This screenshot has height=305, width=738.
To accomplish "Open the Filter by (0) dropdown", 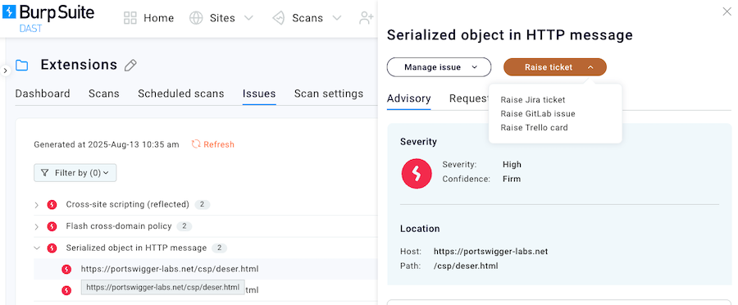I will click(75, 173).
